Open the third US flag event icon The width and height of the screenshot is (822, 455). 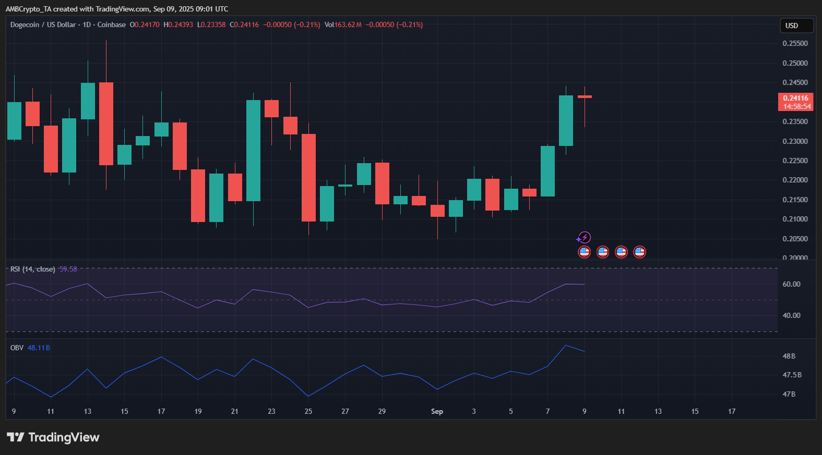(x=621, y=252)
